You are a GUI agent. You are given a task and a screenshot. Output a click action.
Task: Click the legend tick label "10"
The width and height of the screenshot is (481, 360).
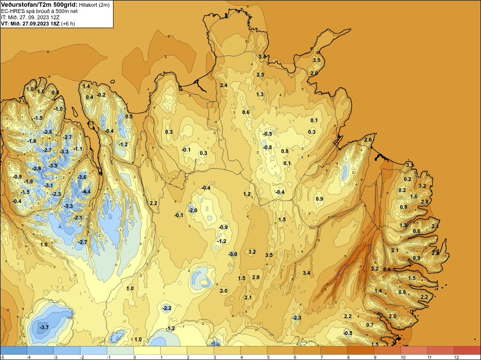pos(403,357)
